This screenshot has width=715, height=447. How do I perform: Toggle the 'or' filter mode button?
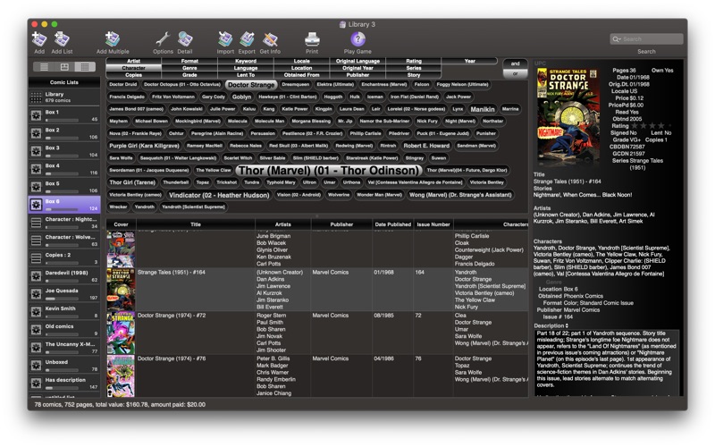[x=516, y=73]
